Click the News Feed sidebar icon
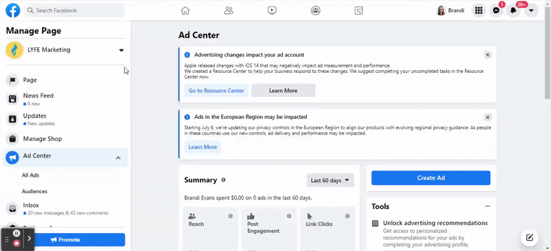This screenshot has height=251, width=551. tap(12, 99)
